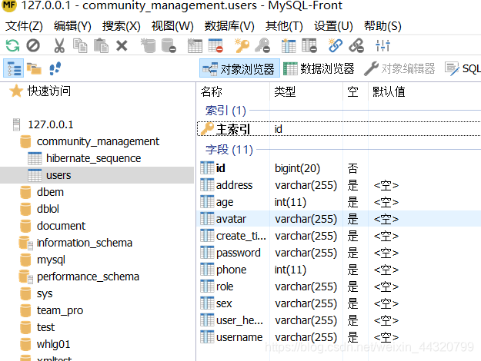This screenshot has width=481, height=361.
Task: Toggle the footprints SQL history icon
Action: tap(55, 68)
